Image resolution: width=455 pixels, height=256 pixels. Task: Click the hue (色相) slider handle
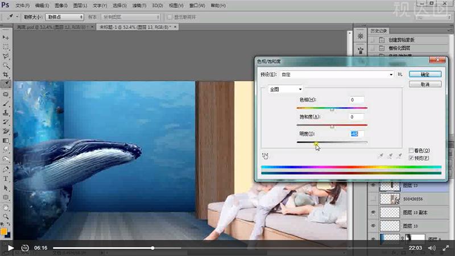click(332, 109)
